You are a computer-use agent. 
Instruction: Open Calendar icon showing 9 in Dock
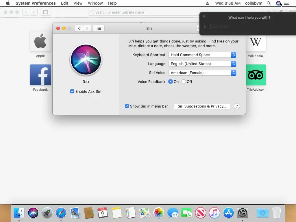pyautogui.click(x=103, y=213)
